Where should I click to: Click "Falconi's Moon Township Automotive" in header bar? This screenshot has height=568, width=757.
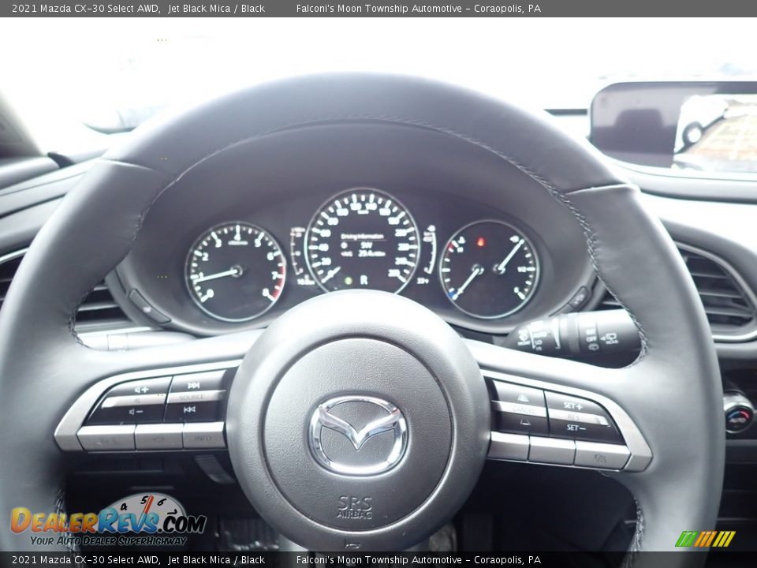[378, 8]
